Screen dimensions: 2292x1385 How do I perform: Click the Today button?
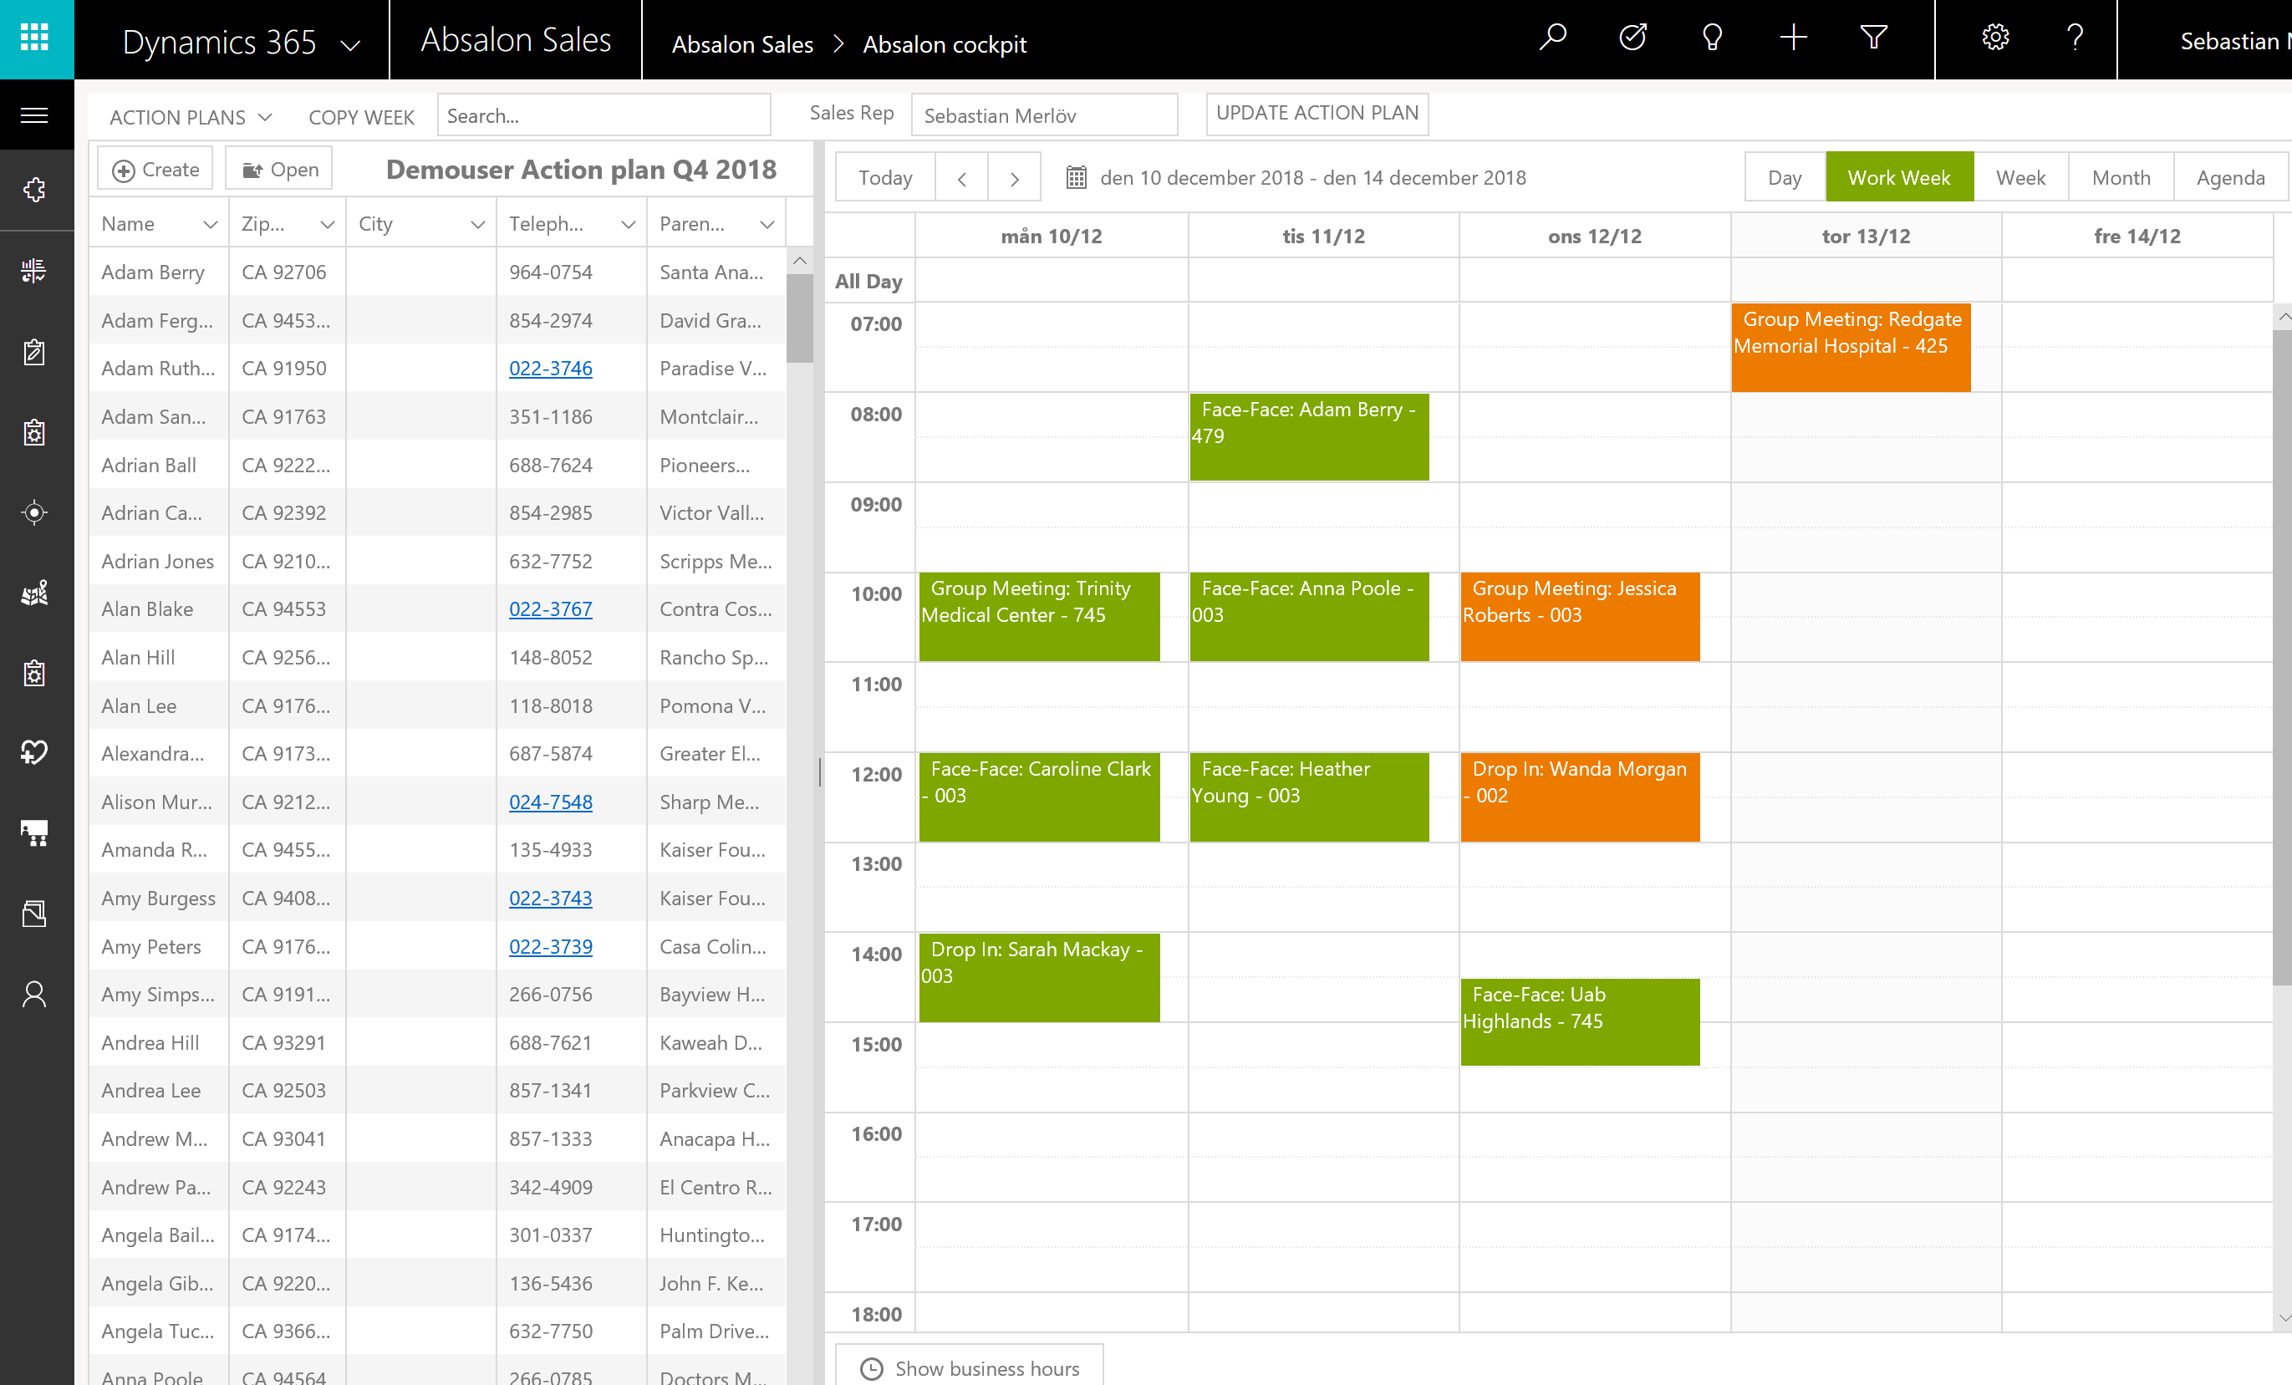[x=885, y=178]
